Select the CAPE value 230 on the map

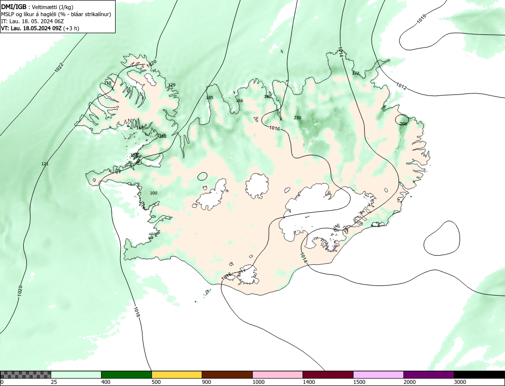point(297,118)
